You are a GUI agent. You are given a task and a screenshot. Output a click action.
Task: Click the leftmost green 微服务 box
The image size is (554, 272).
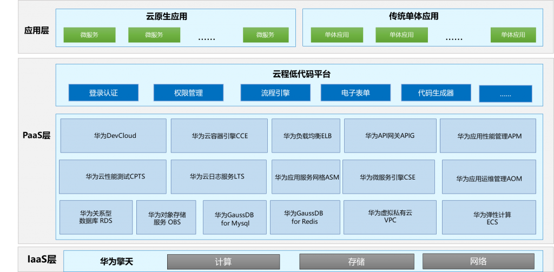click(89, 35)
